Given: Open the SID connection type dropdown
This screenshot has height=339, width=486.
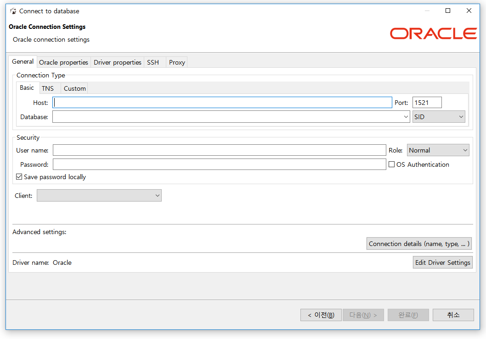Looking at the screenshot, I should tap(439, 117).
